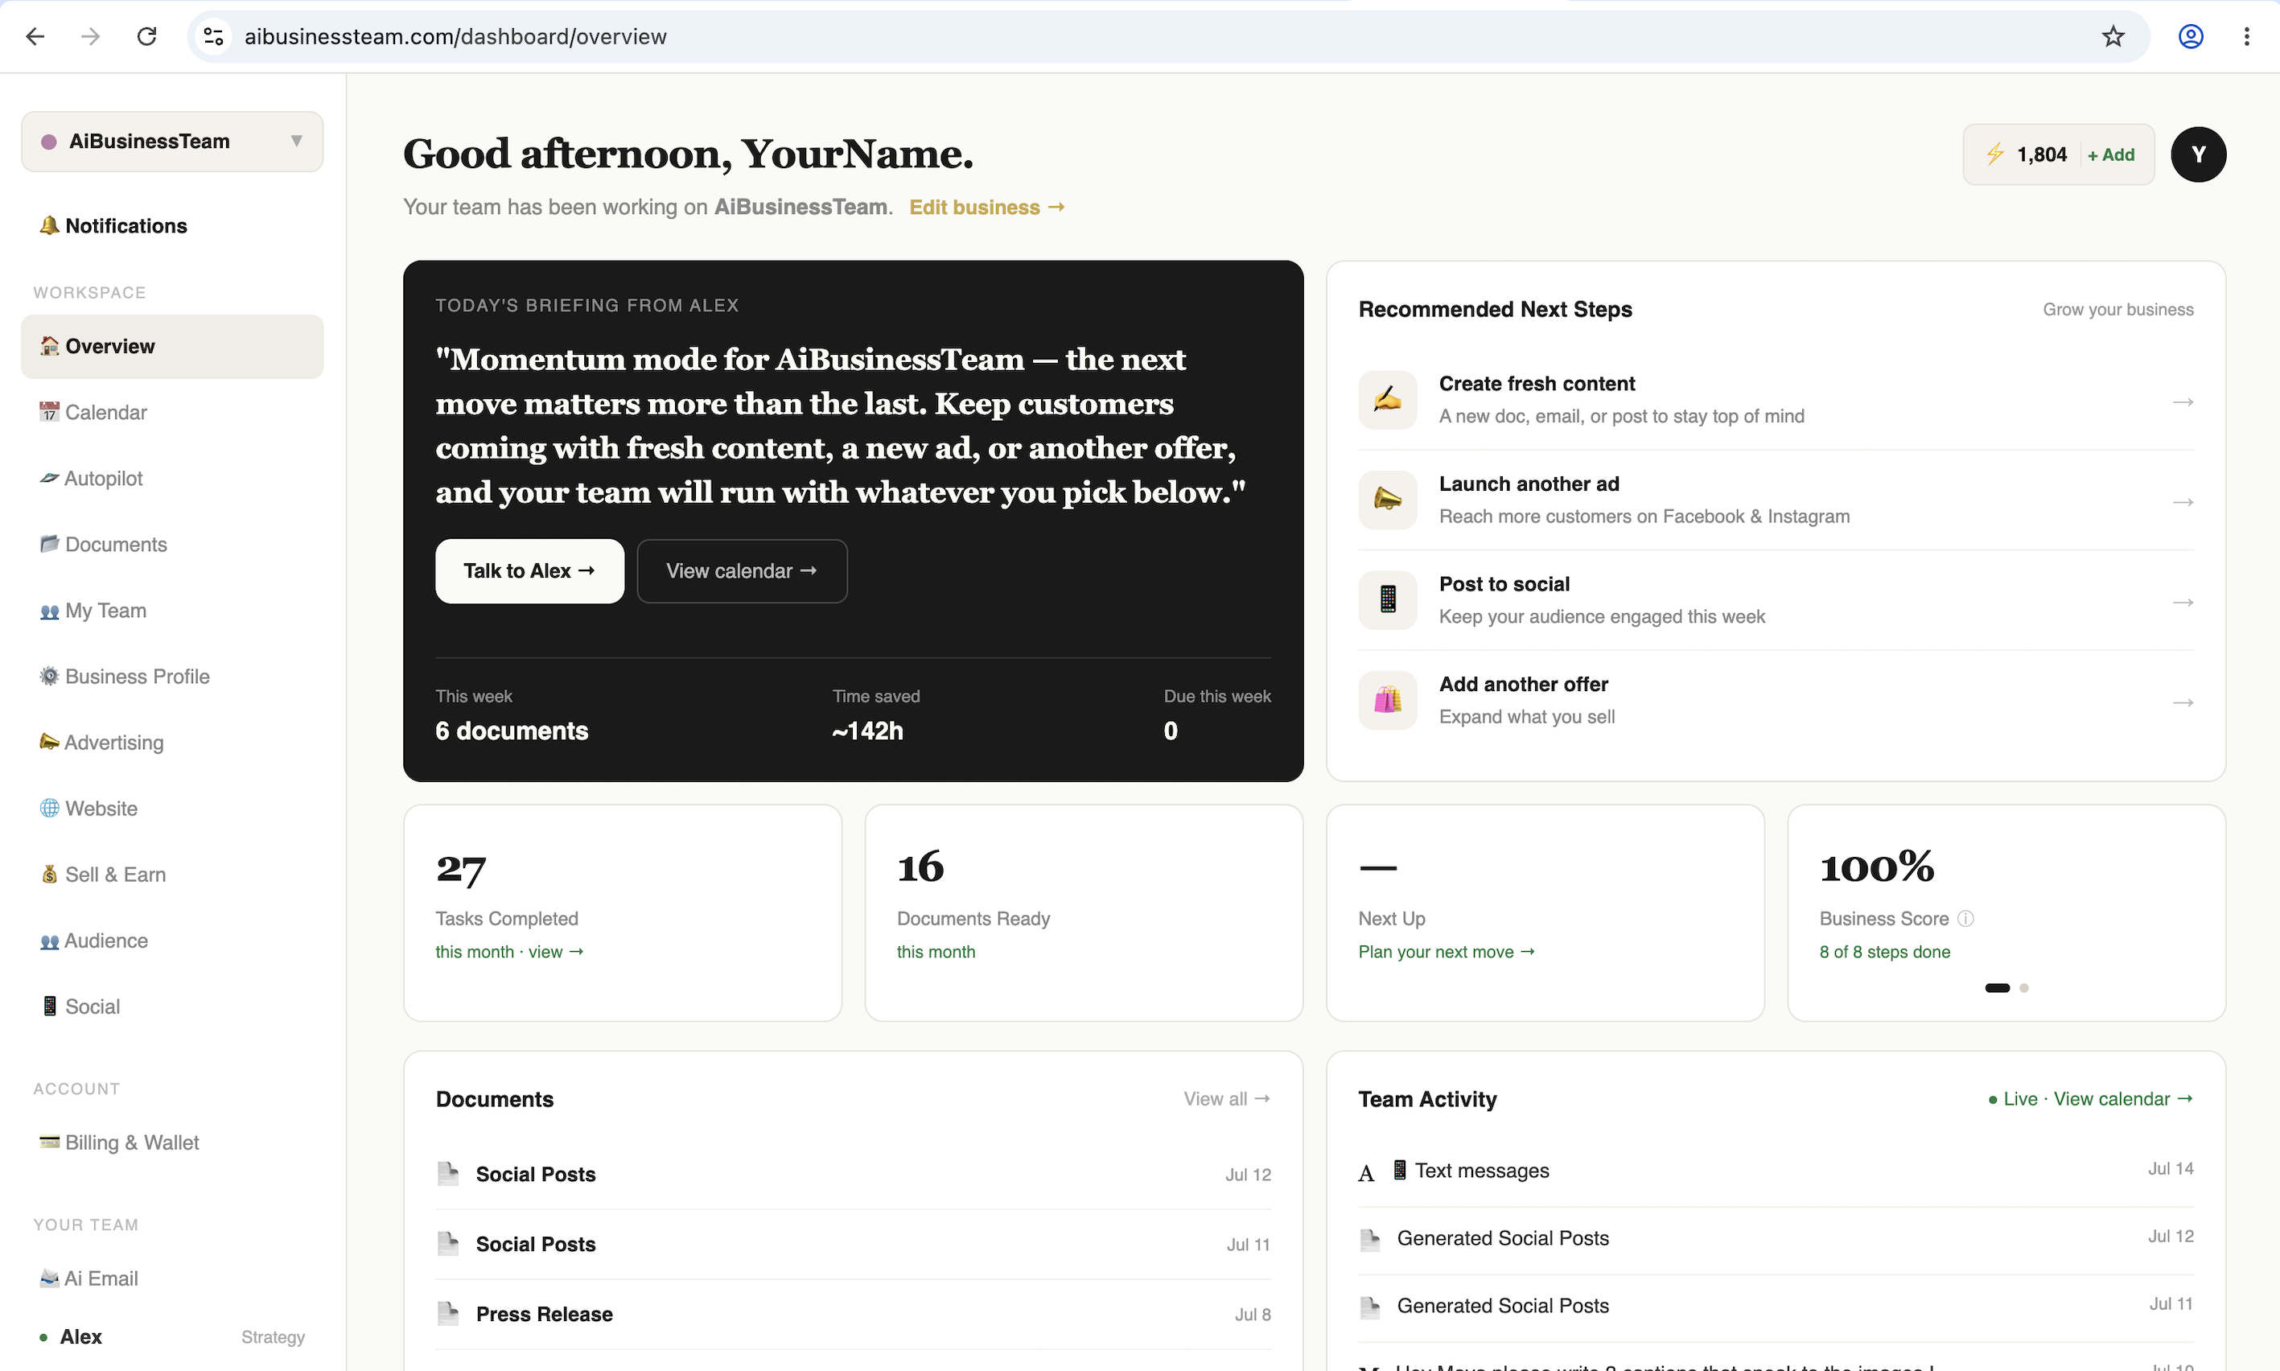Select the second carousel dot on Business Score card
2280x1371 pixels.
tap(2024, 987)
